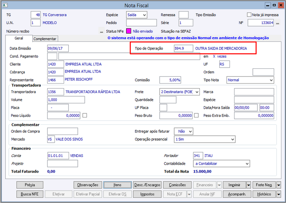The width and height of the screenshot is (286, 203).
Task: Click the Projeto input field
Action: [x=63, y=163]
